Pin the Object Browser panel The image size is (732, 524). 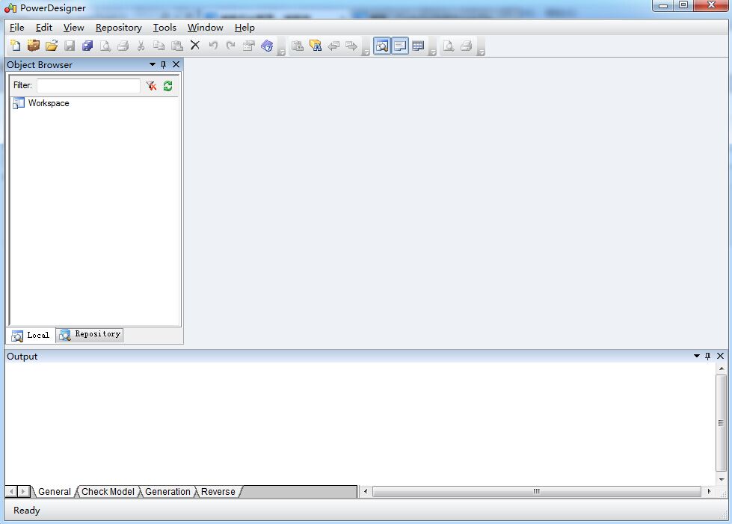[164, 64]
